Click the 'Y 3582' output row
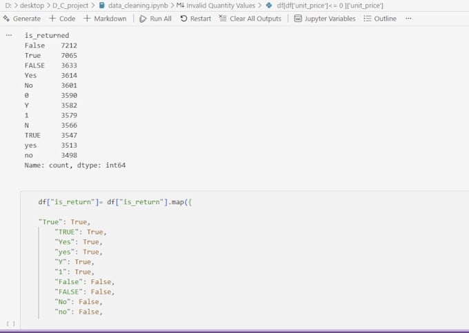Viewport: 469px width, 333px height. tap(51, 105)
